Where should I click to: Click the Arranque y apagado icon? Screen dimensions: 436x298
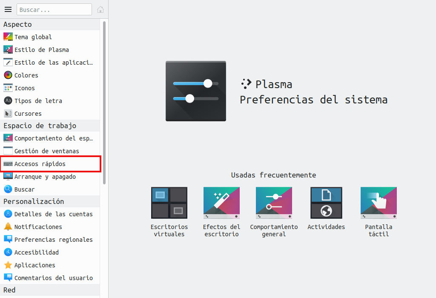[8, 176]
